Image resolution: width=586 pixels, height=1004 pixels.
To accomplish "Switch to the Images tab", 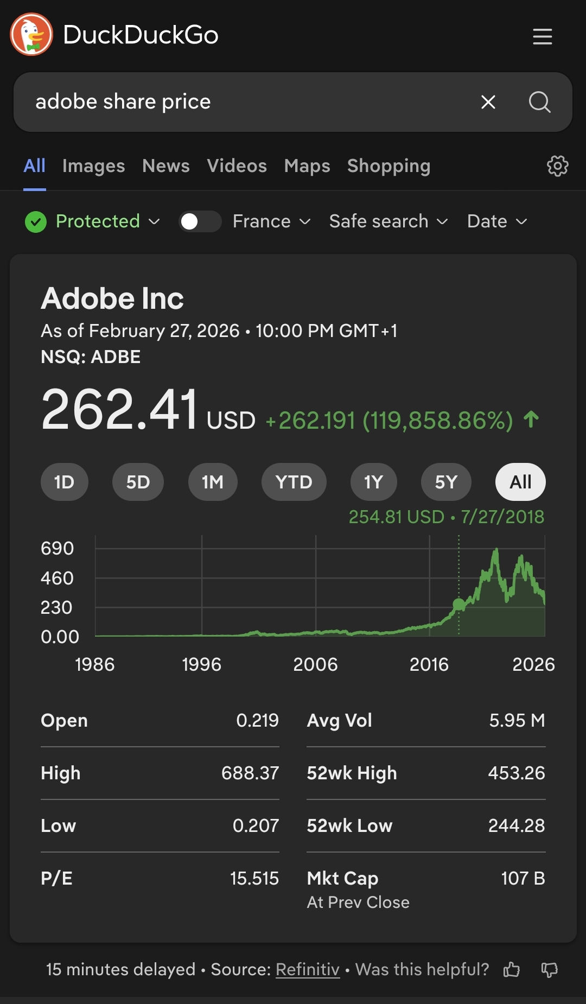I will [93, 166].
